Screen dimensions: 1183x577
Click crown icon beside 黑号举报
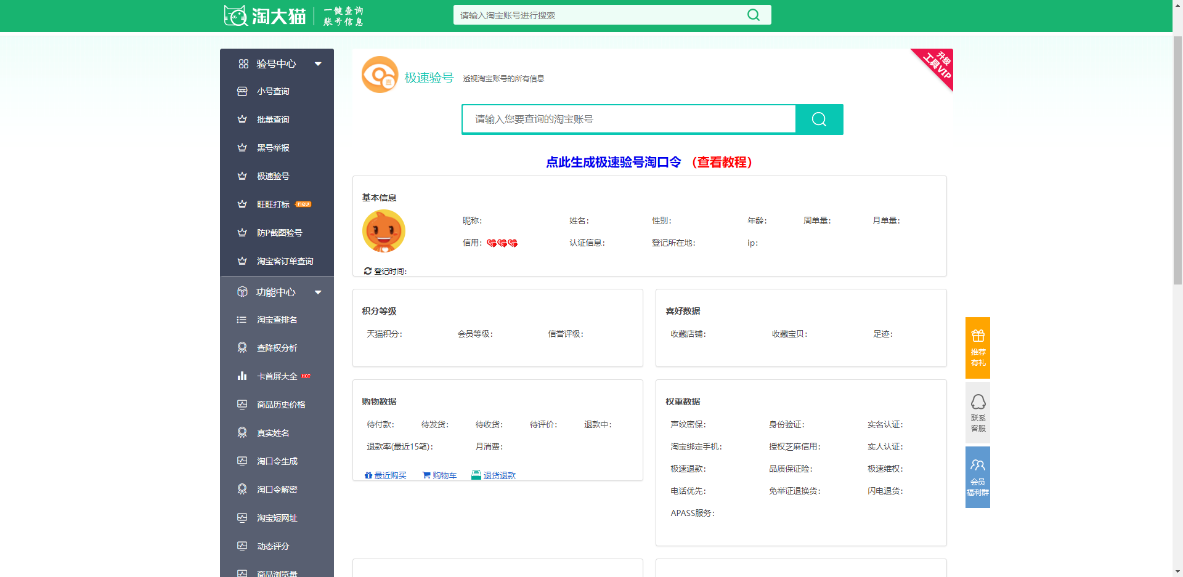pos(242,148)
